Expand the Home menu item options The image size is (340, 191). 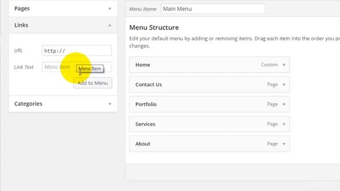[x=284, y=65]
